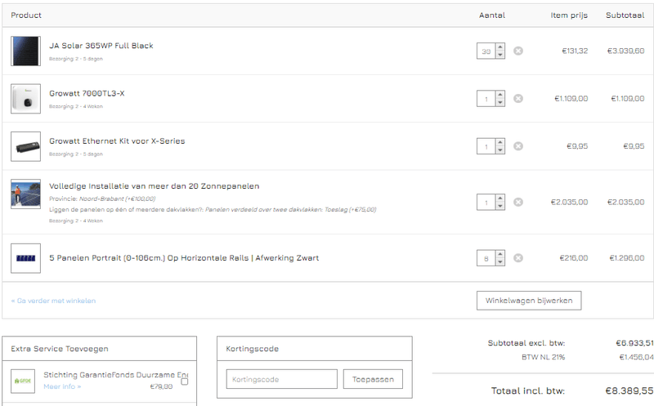Remove JA Solar 365WP Full Black from cart
The image size is (654, 406).
[518, 51]
